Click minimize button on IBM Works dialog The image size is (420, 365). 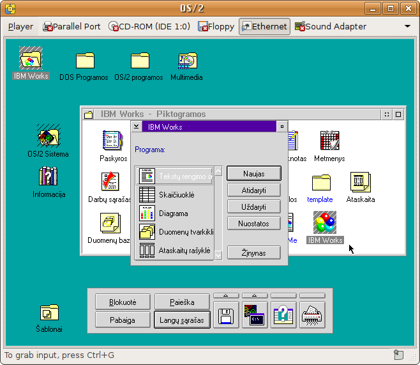(281, 127)
